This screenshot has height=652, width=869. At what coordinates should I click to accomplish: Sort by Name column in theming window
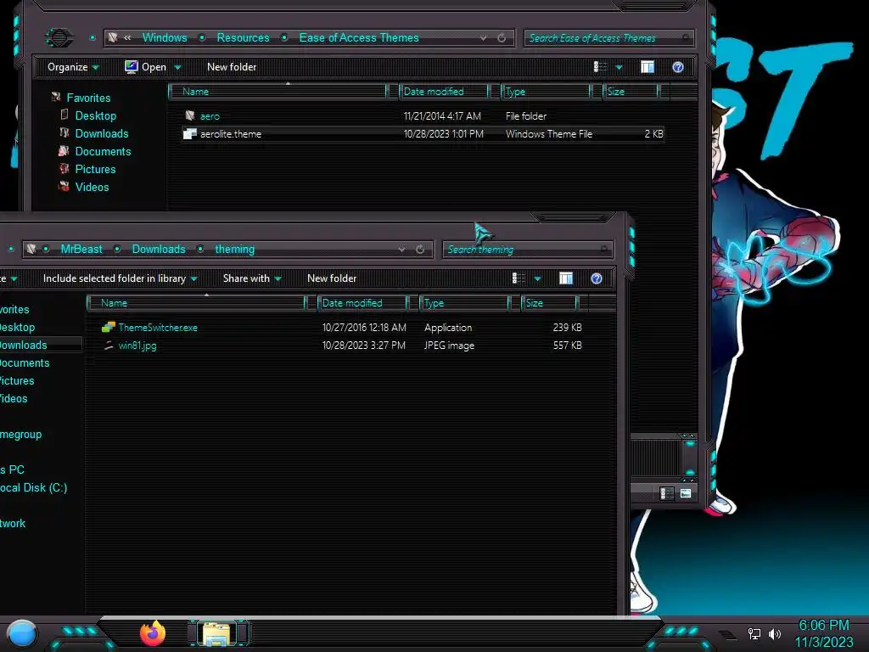pyautogui.click(x=196, y=303)
